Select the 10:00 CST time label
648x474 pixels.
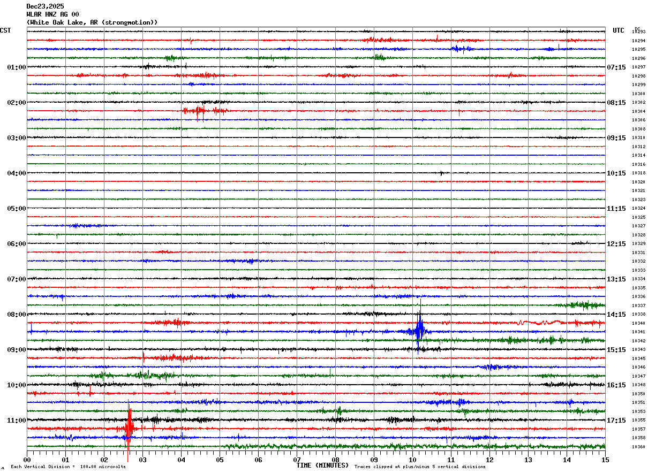tap(16, 385)
